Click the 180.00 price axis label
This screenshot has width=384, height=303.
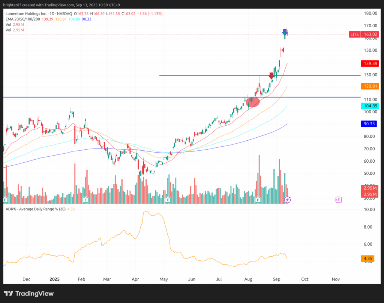(370, 13)
